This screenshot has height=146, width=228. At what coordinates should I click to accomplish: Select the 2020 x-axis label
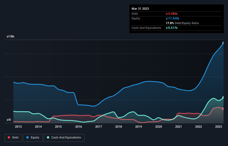point(159,127)
